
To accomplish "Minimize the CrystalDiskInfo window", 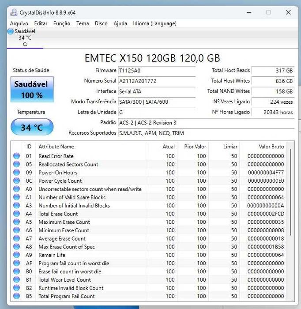I will click(249, 12).
